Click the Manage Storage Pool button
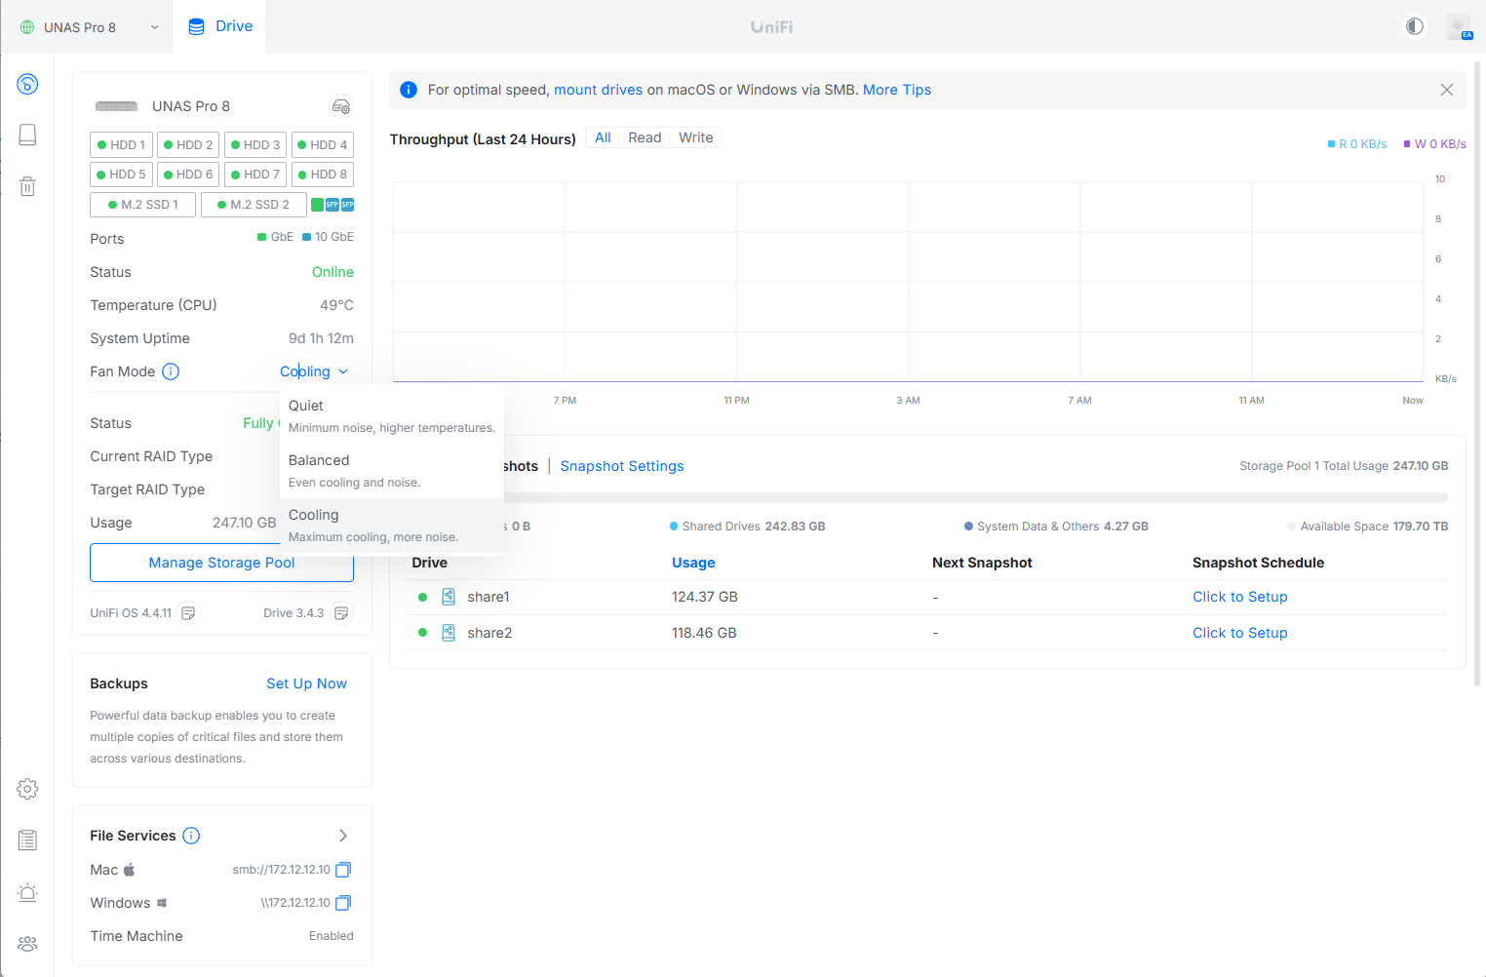This screenshot has width=1486, height=977. (221, 563)
